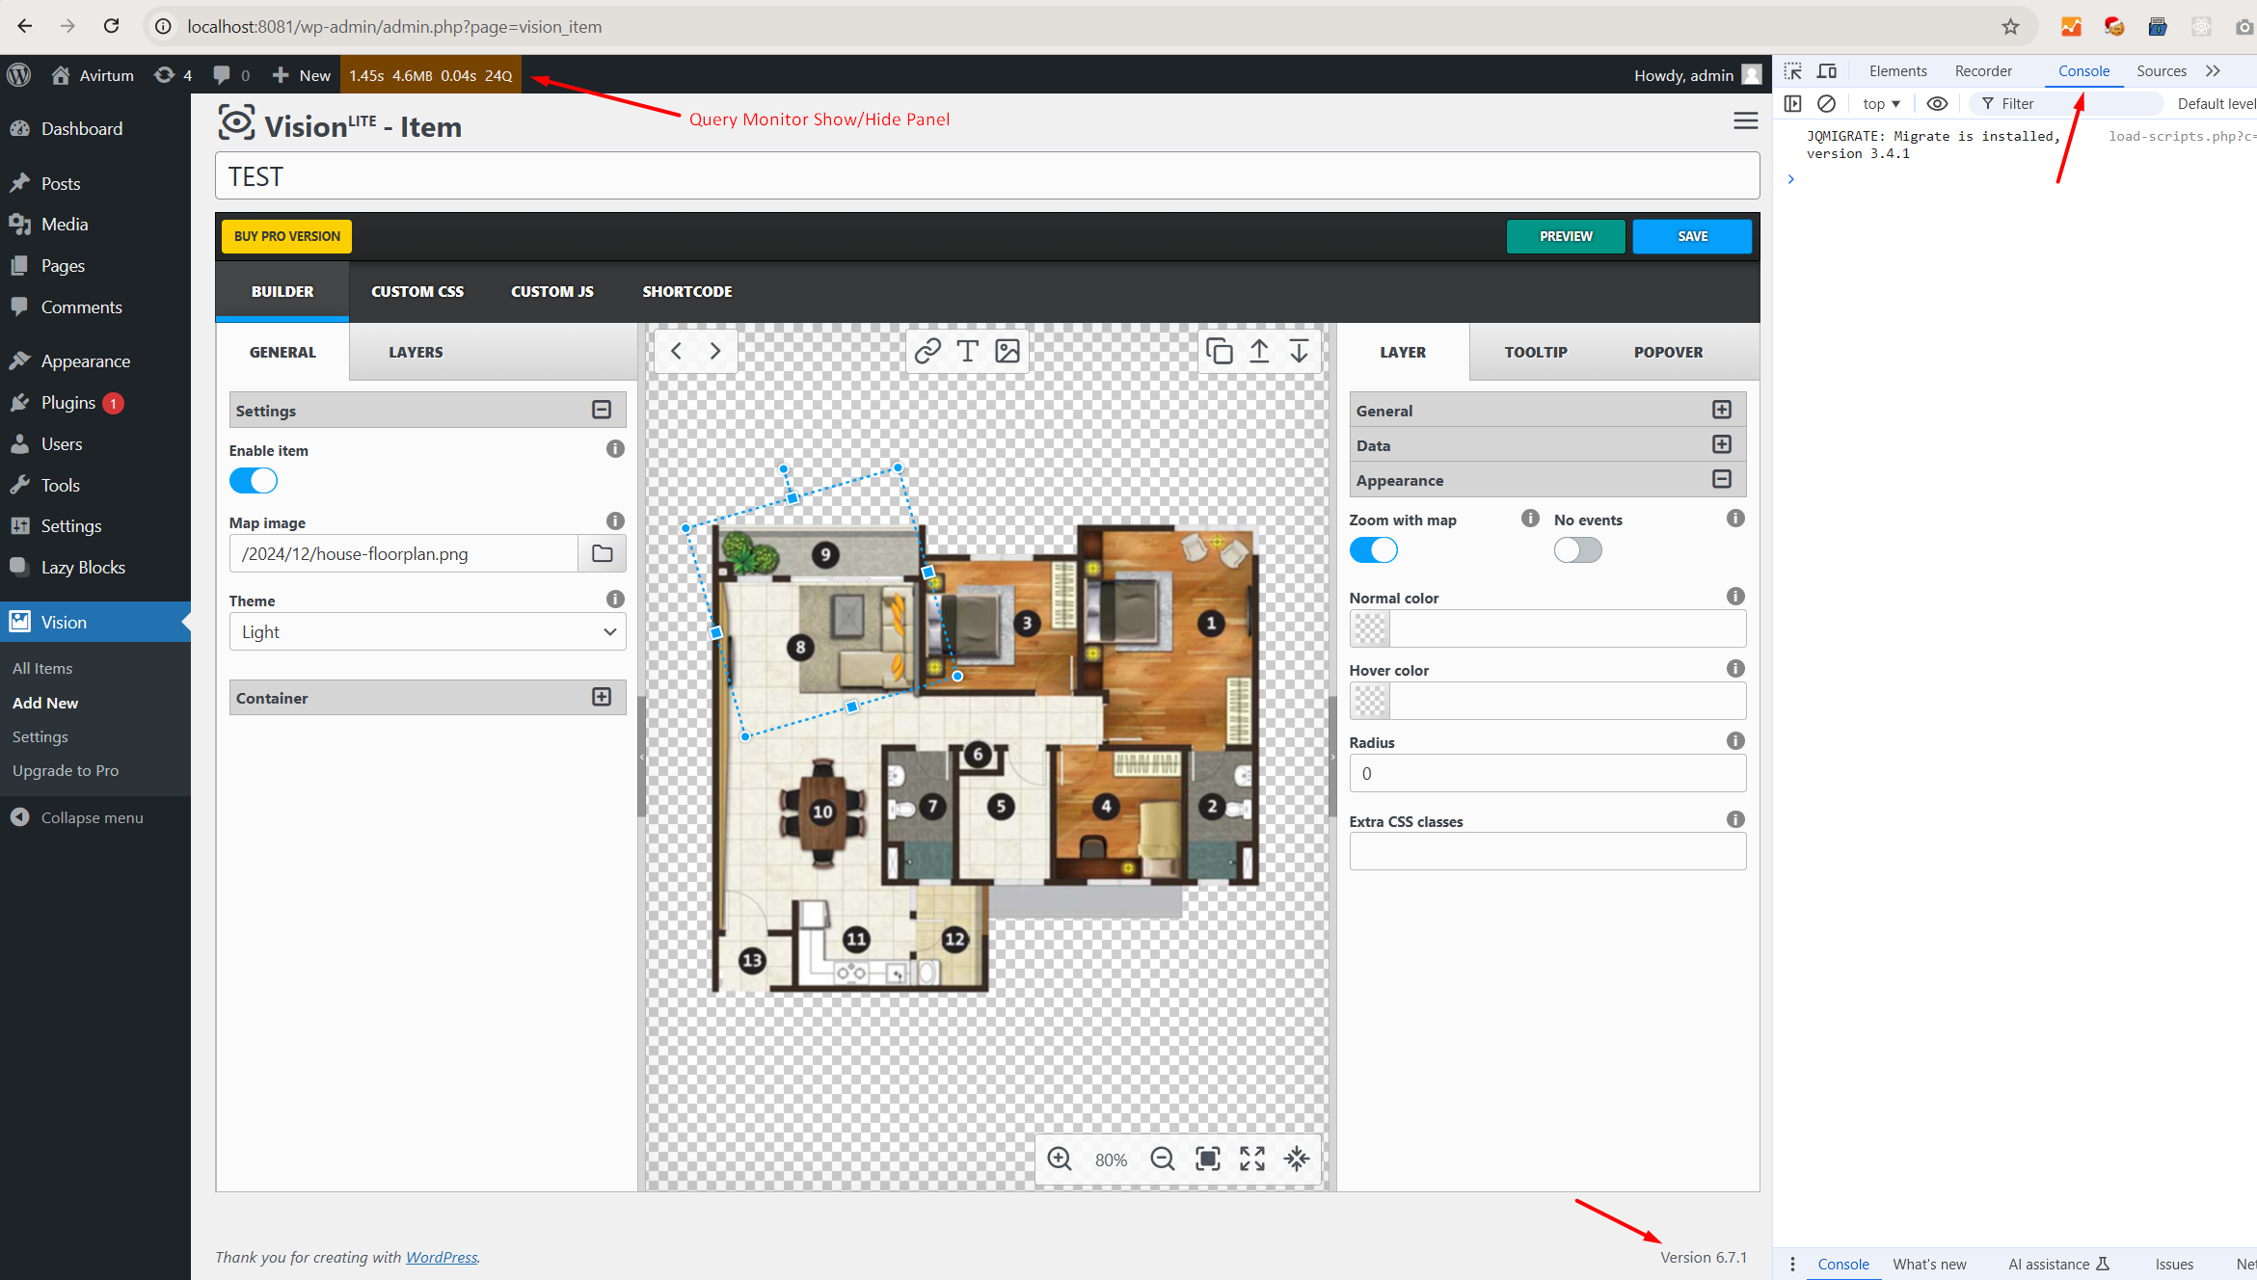Switch to the Shortcode tab

pyautogui.click(x=687, y=291)
